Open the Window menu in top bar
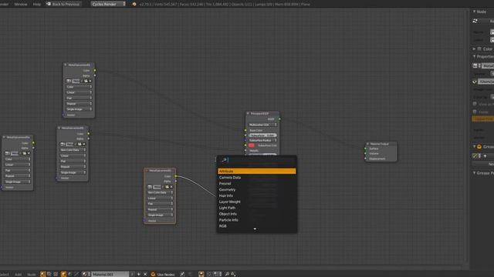This screenshot has width=494, height=277. coord(21,4)
